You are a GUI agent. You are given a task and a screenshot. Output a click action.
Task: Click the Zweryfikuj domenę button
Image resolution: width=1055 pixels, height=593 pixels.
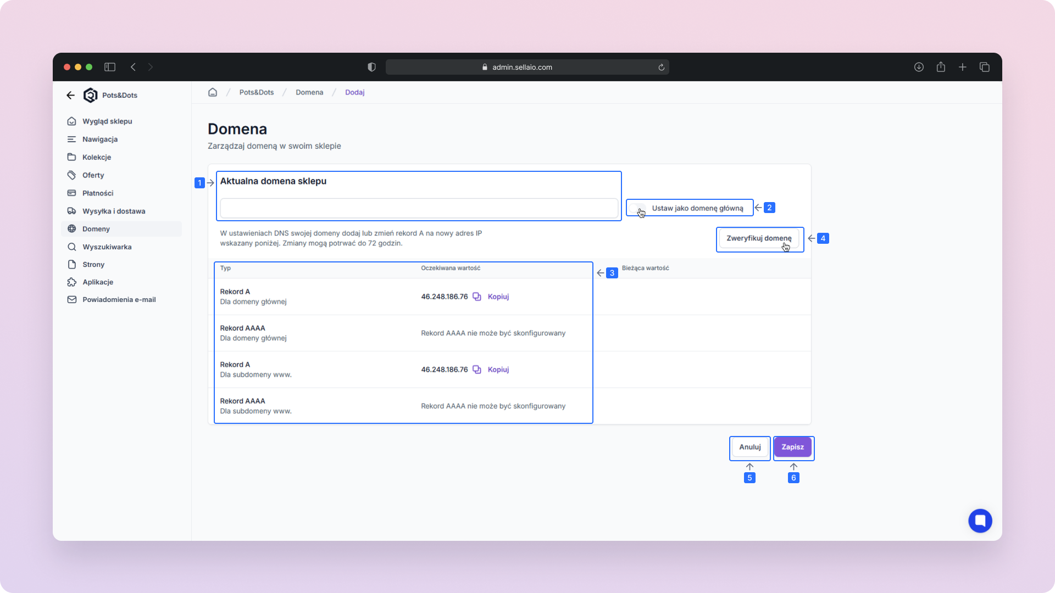point(759,238)
